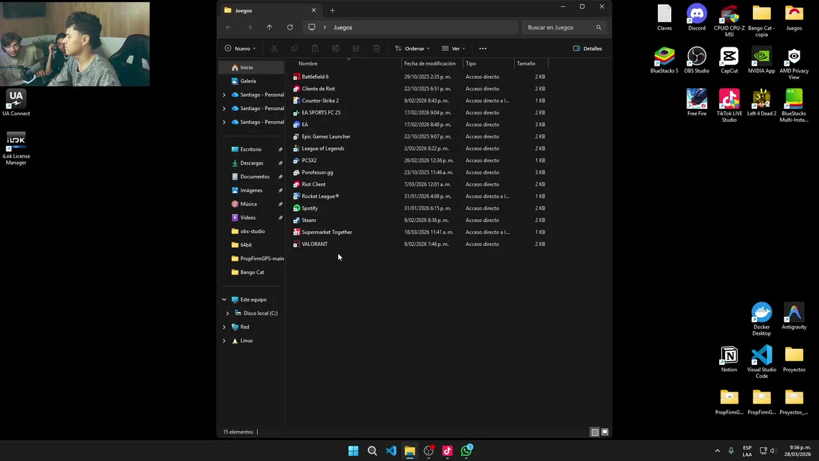The image size is (819, 461).
Task: Expand the first Santiago - Personal node
Action: (x=224, y=95)
